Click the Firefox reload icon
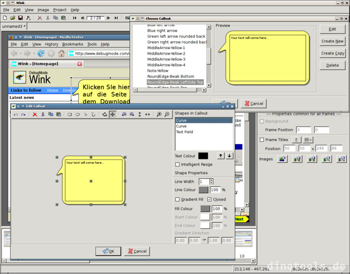350x274 pixels. [41, 53]
